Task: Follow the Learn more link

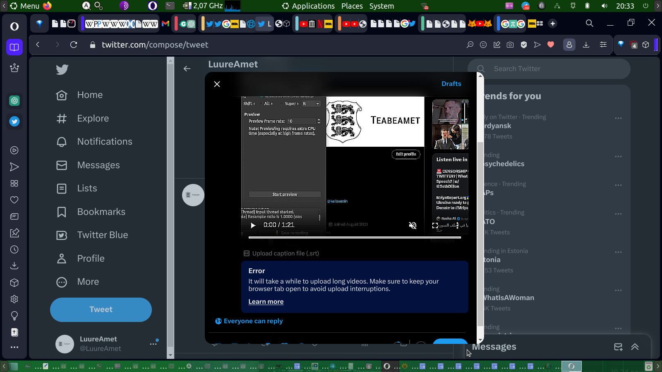Action: [266, 302]
